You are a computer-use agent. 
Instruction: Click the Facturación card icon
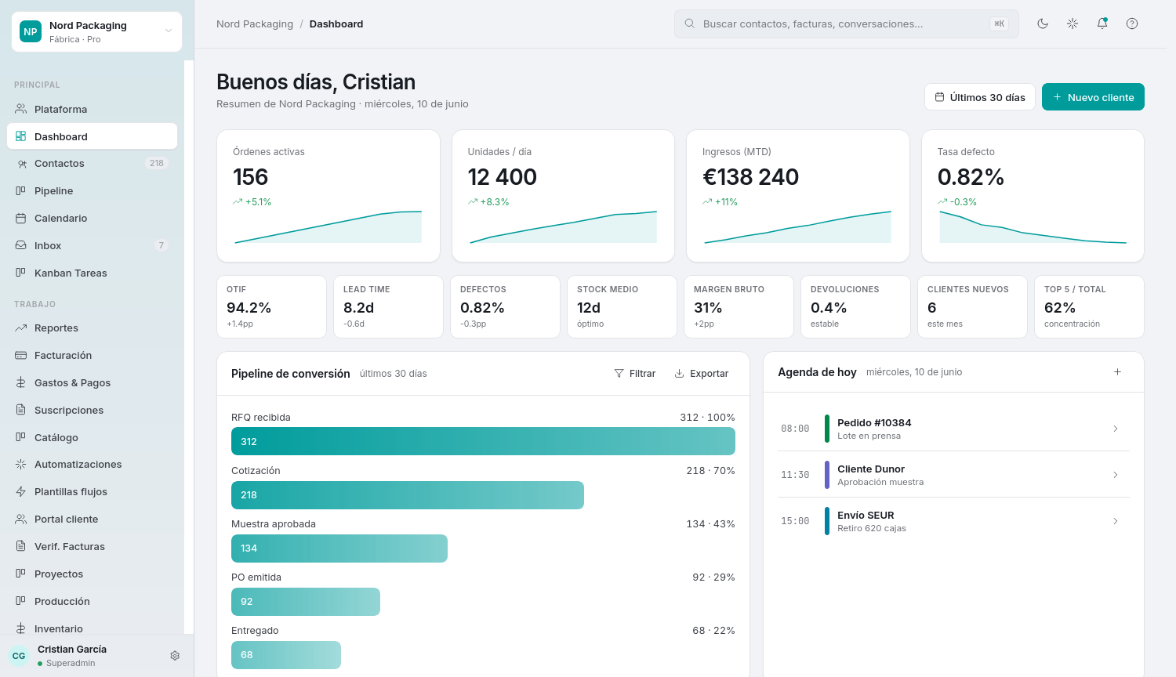21,355
